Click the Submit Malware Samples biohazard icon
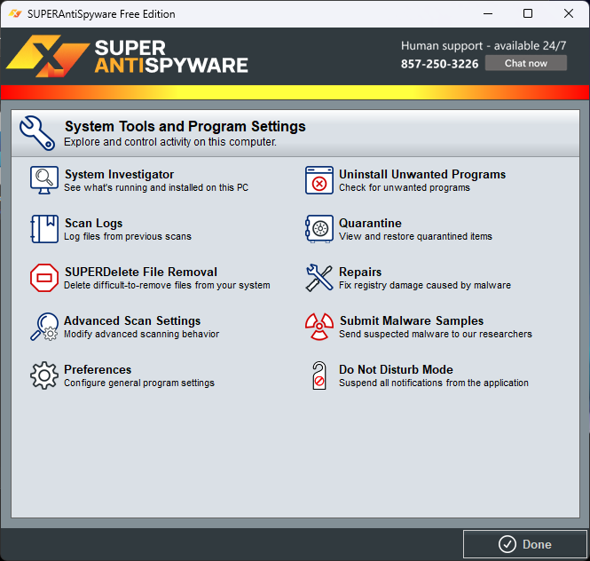This screenshot has width=590, height=561. [x=319, y=327]
